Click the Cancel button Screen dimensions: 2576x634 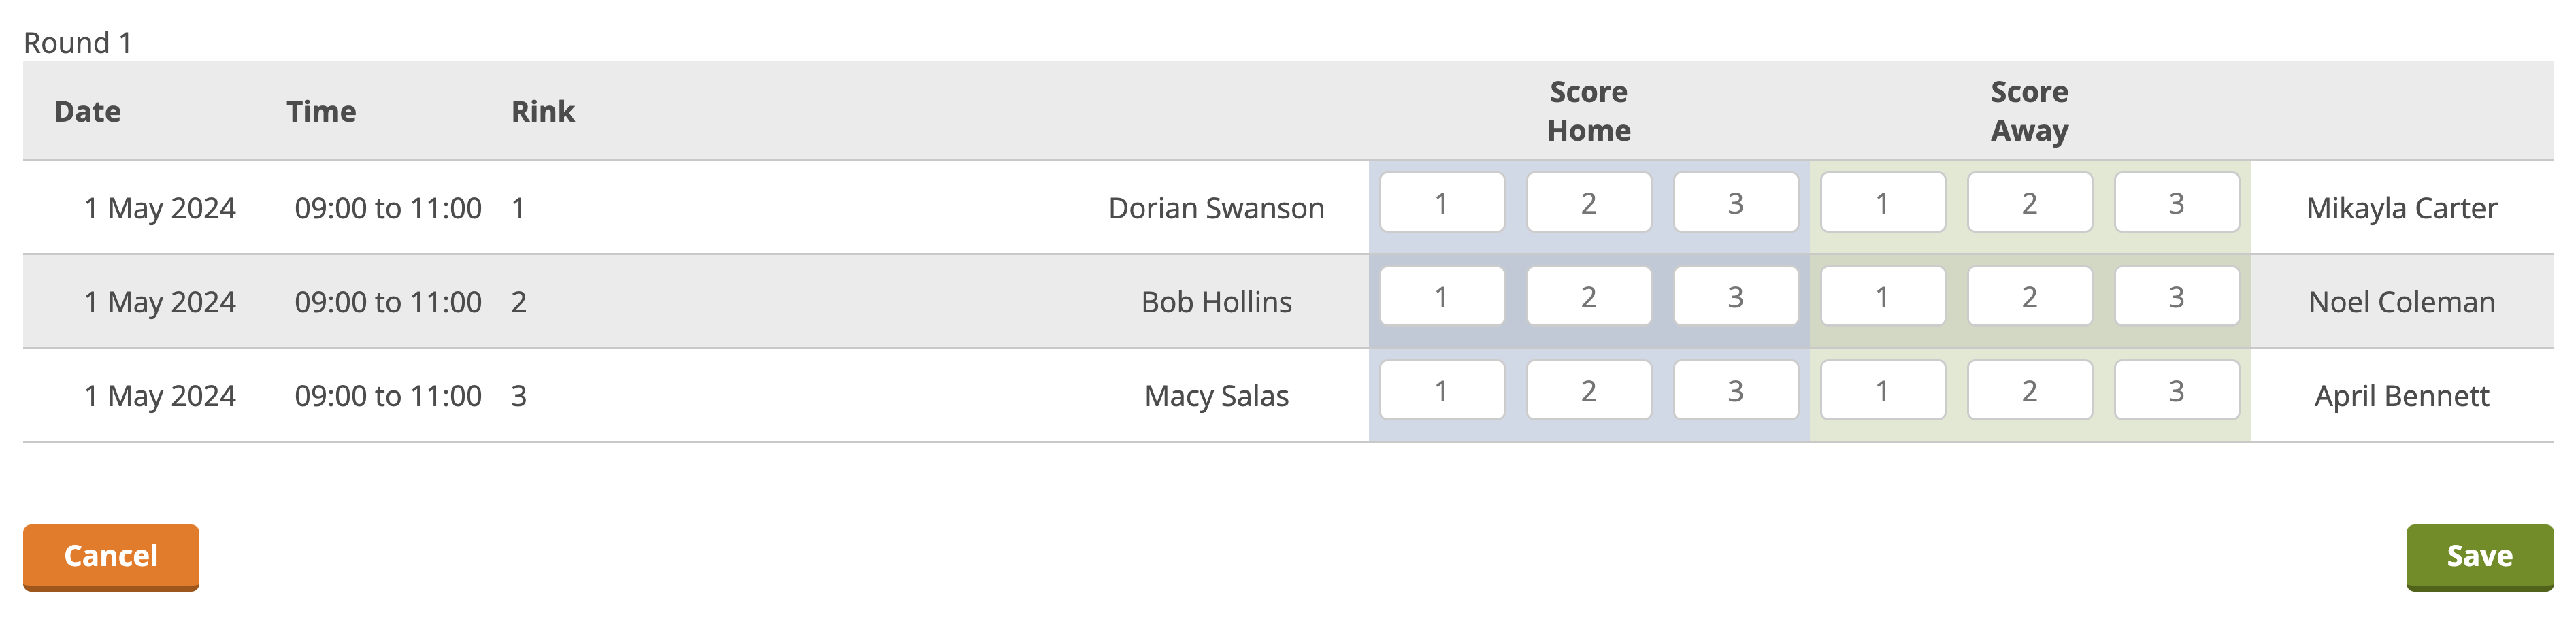[x=111, y=556]
